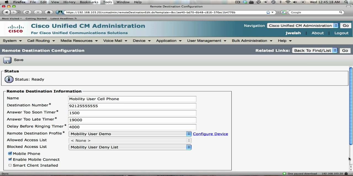Viewport: 353px width, 176px height.
Task: Check the Smart Client Installed checkbox
Action: pos(10,165)
